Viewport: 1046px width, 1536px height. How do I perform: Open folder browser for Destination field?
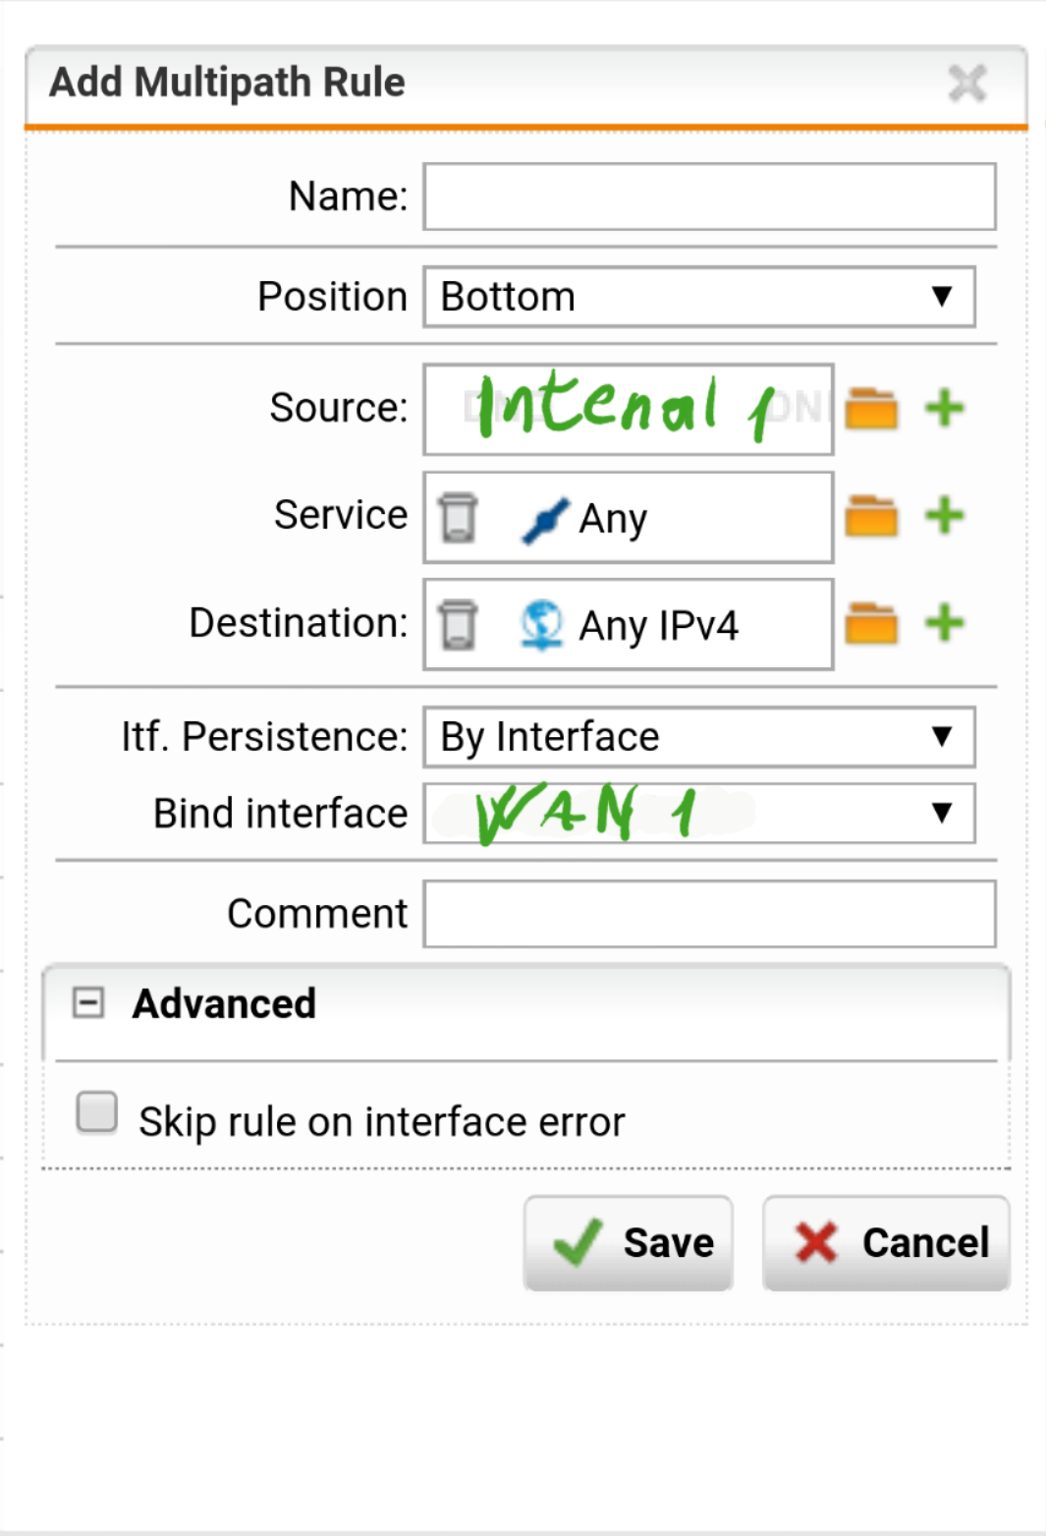coord(871,624)
